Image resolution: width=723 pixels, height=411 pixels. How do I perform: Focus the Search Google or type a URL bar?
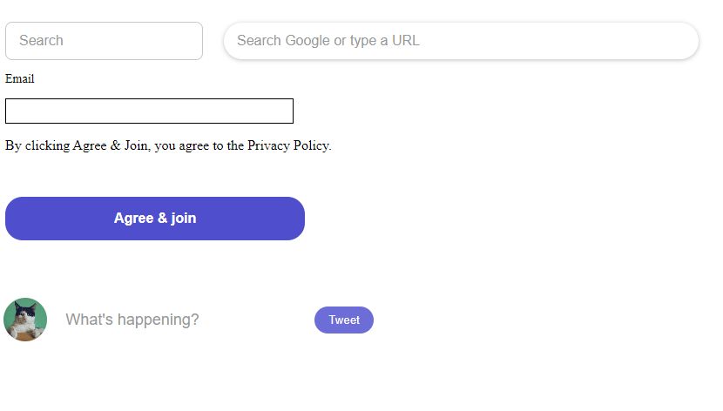pyautogui.click(x=461, y=41)
